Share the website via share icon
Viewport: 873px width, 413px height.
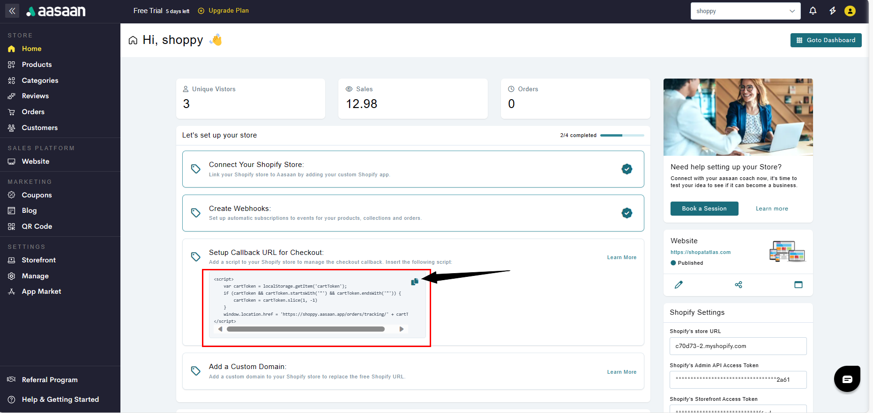[739, 284]
